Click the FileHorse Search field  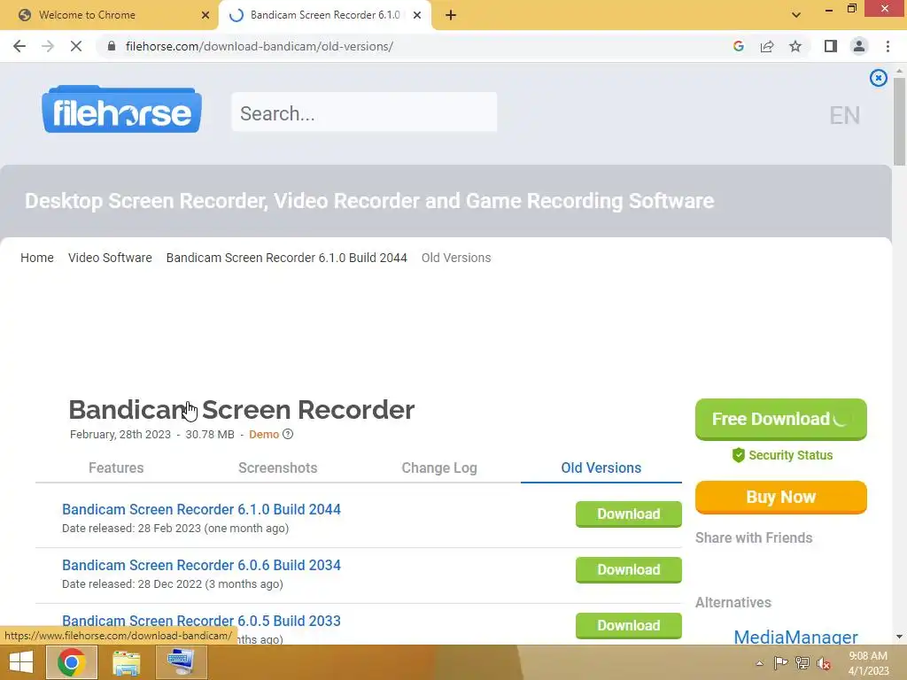(364, 112)
